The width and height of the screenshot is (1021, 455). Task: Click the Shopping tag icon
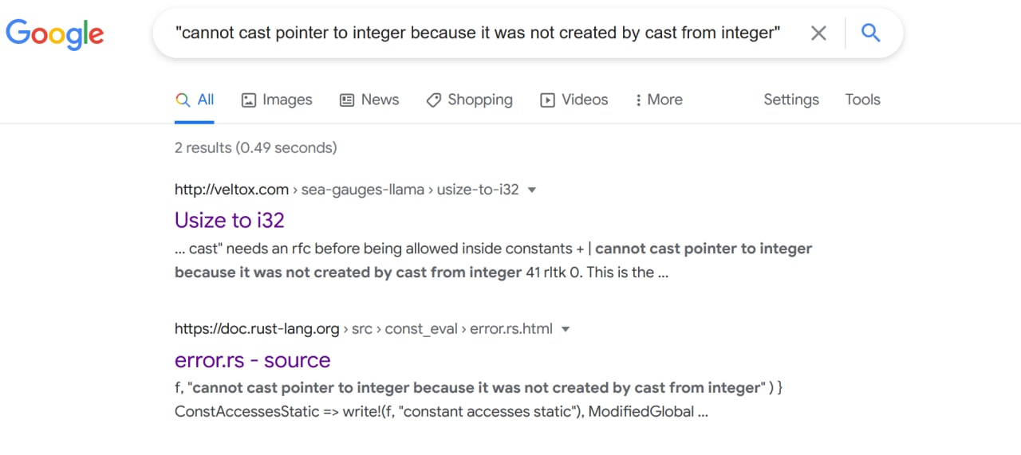tap(434, 100)
